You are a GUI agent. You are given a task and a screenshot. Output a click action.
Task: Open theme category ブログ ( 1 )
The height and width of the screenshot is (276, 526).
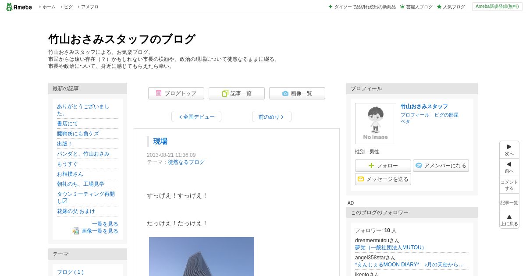(70, 272)
